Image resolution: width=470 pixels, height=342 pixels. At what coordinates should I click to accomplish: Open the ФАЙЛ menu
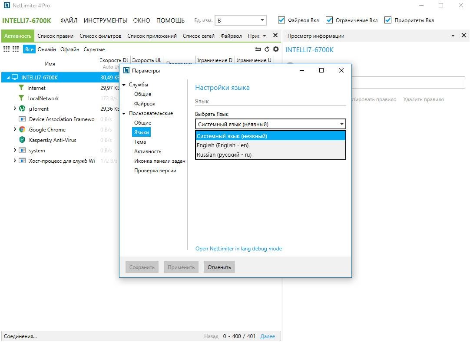coord(69,20)
